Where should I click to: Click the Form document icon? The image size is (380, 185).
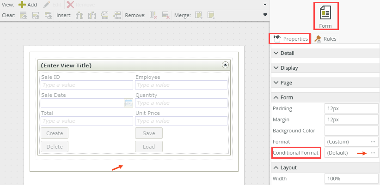pyautogui.click(x=325, y=13)
